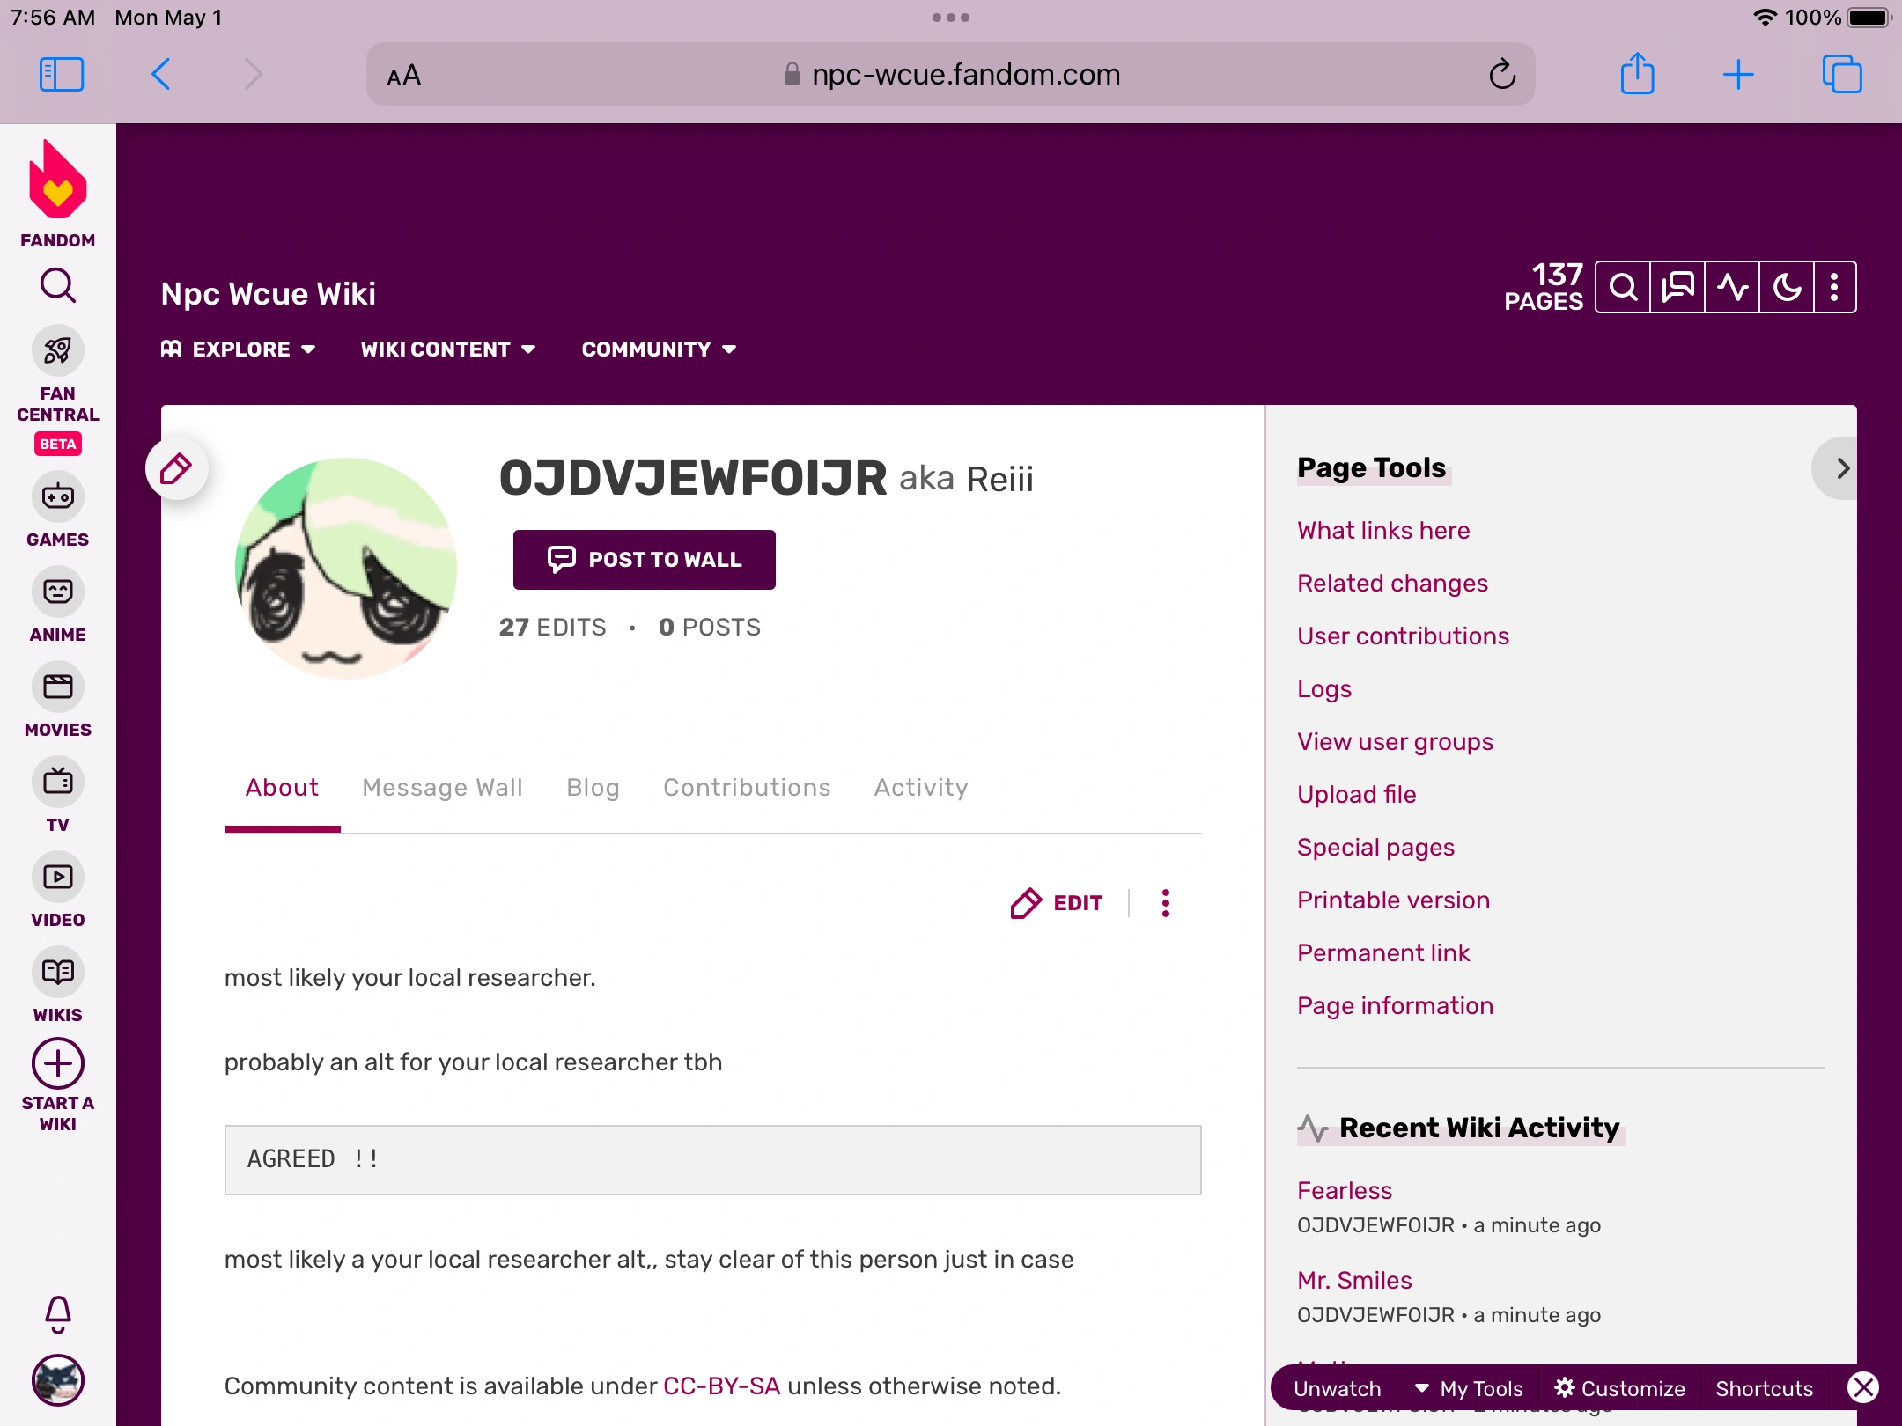1902x1426 pixels.
Task: Open the Wikis book icon in sidebar
Action: pyautogui.click(x=57, y=972)
